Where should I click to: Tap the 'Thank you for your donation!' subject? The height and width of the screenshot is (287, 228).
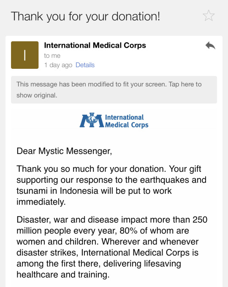click(x=86, y=16)
